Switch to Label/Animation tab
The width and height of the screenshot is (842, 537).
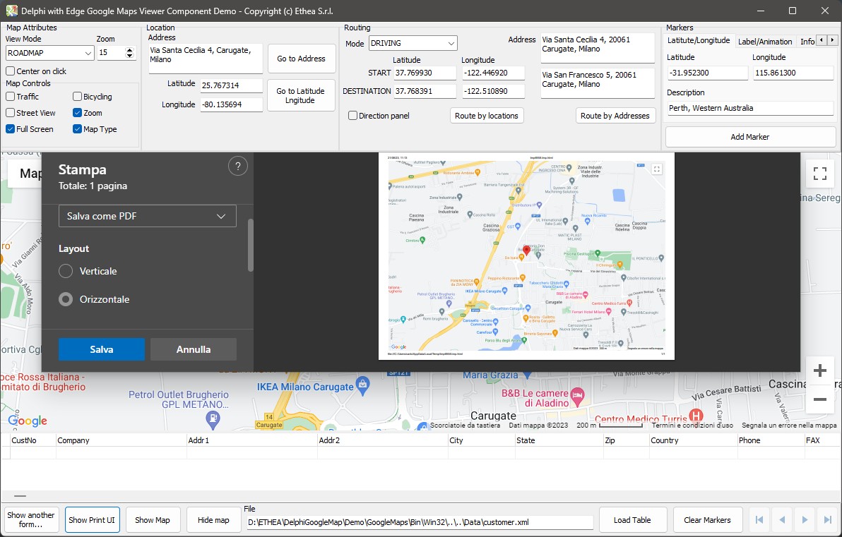[765, 42]
